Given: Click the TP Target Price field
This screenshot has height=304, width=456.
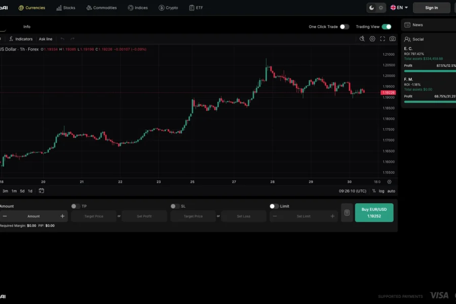Looking at the screenshot, I should pos(94,216).
